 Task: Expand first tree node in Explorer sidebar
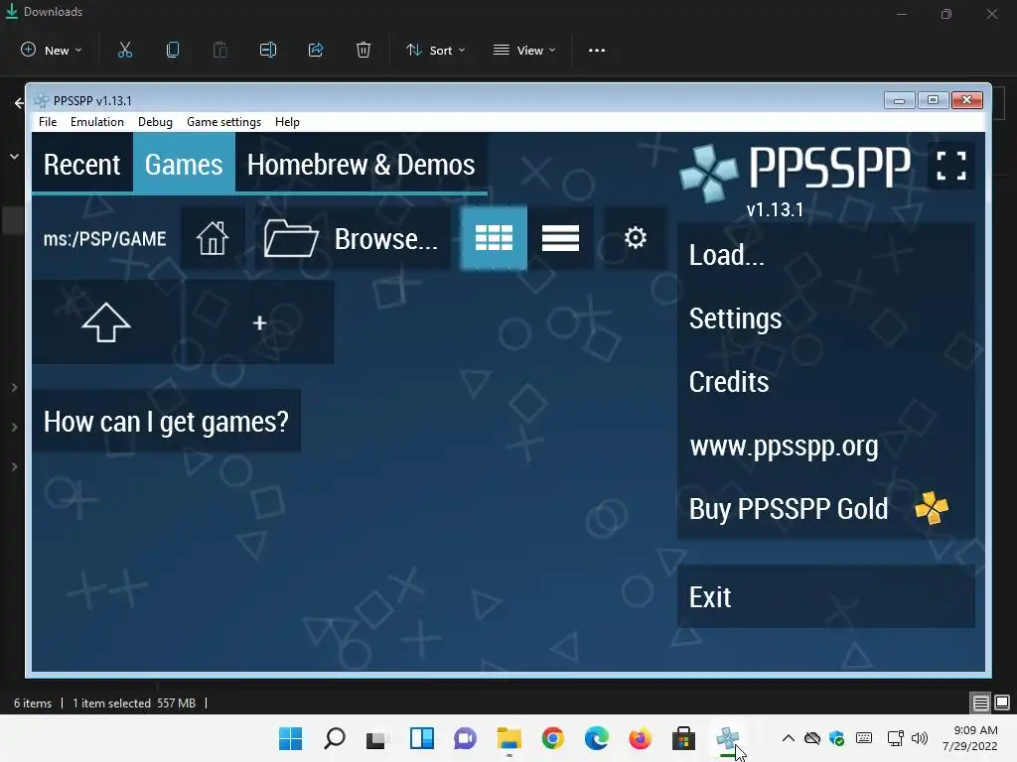click(14, 388)
